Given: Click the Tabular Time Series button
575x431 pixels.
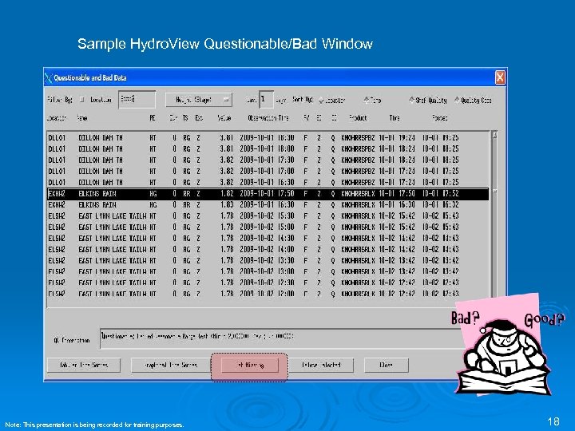Looking at the screenshot, I should click(x=84, y=365).
